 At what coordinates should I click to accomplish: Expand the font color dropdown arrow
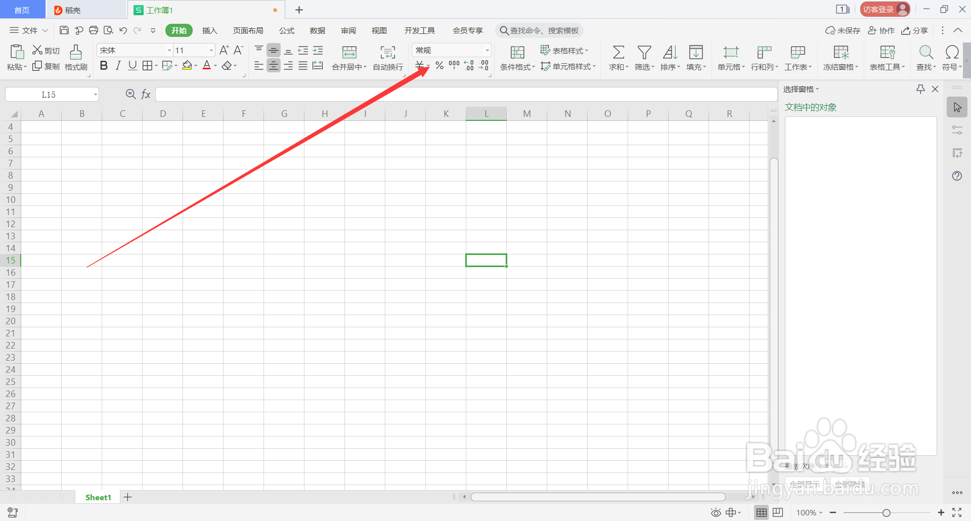[215, 65]
